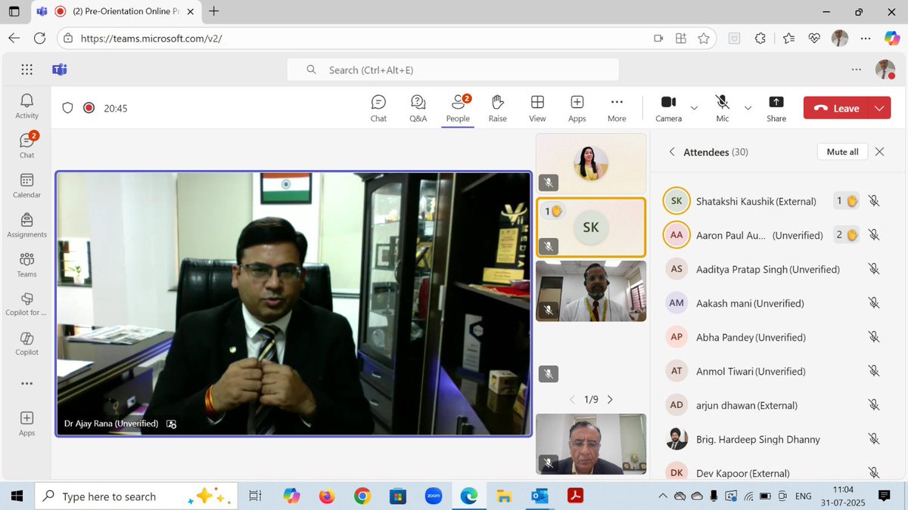The height and width of the screenshot is (510, 908).
Task: Go to previous participant gallery page
Action: point(572,400)
